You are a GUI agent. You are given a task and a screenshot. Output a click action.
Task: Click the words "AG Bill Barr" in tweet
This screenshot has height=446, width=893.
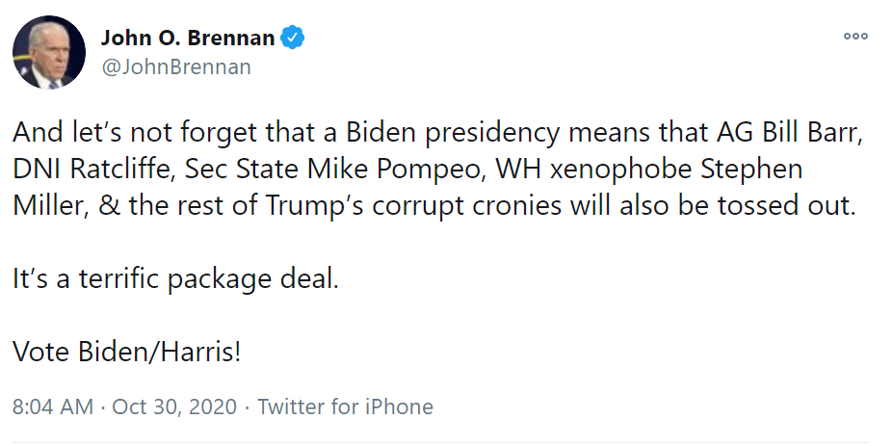pos(789,133)
